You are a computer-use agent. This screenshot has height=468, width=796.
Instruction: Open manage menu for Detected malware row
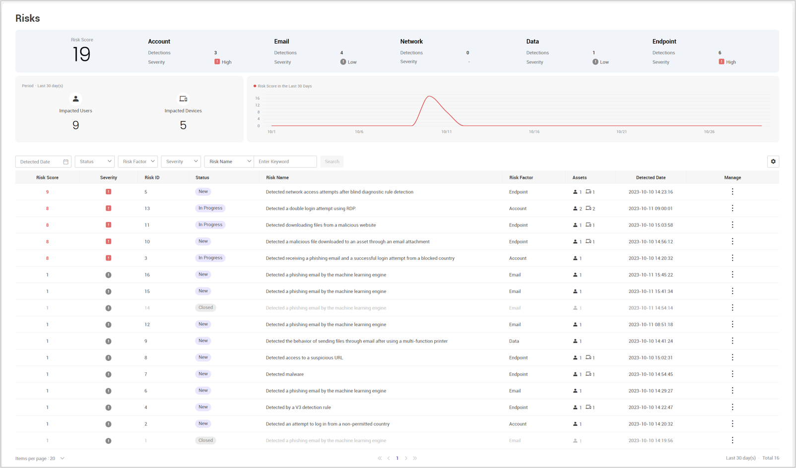tap(732, 374)
